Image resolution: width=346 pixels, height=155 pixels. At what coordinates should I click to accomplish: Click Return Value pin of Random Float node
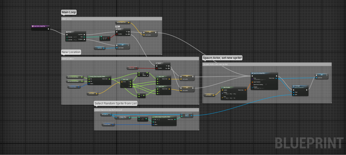109,79
